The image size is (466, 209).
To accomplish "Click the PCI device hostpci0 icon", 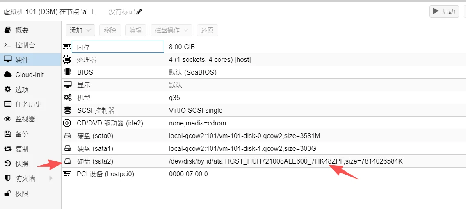I will coord(67,174).
